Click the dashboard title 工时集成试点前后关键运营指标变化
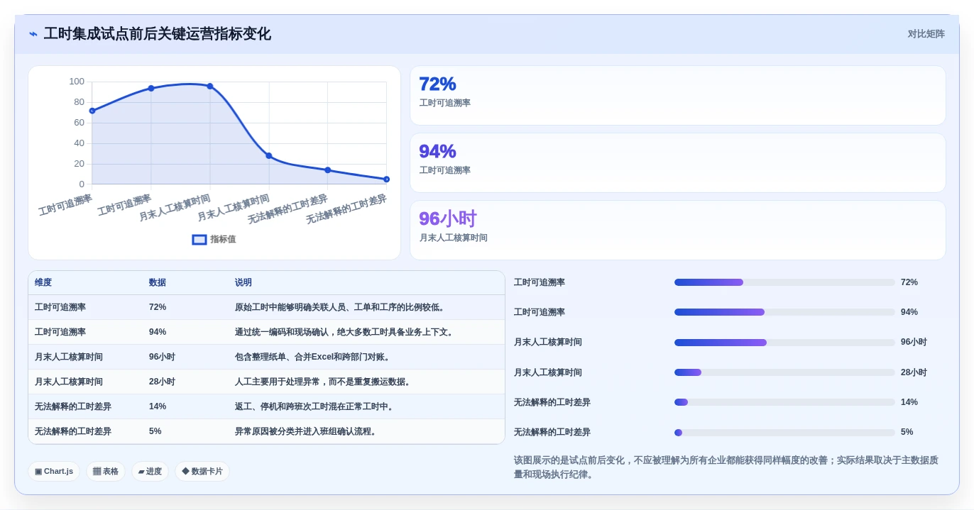 157,34
